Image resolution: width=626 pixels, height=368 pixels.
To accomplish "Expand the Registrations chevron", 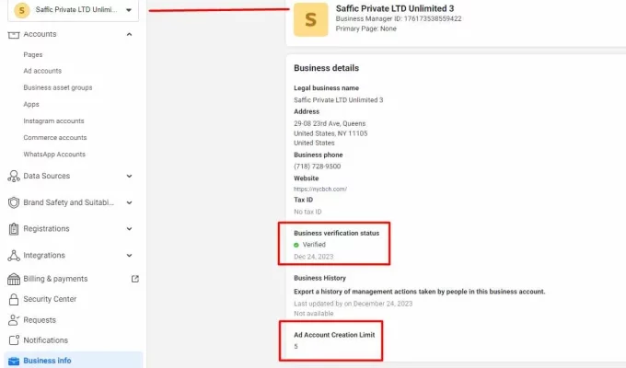I will point(130,229).
